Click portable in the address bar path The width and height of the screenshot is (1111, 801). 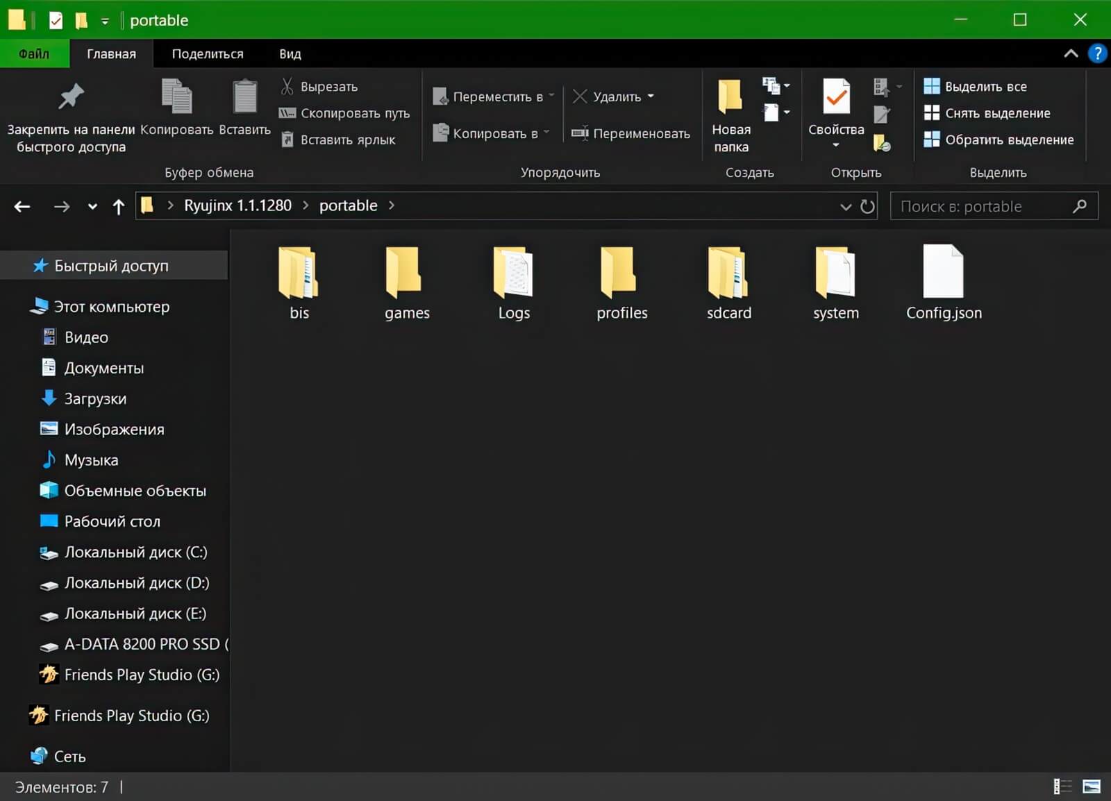pos(348,205)
